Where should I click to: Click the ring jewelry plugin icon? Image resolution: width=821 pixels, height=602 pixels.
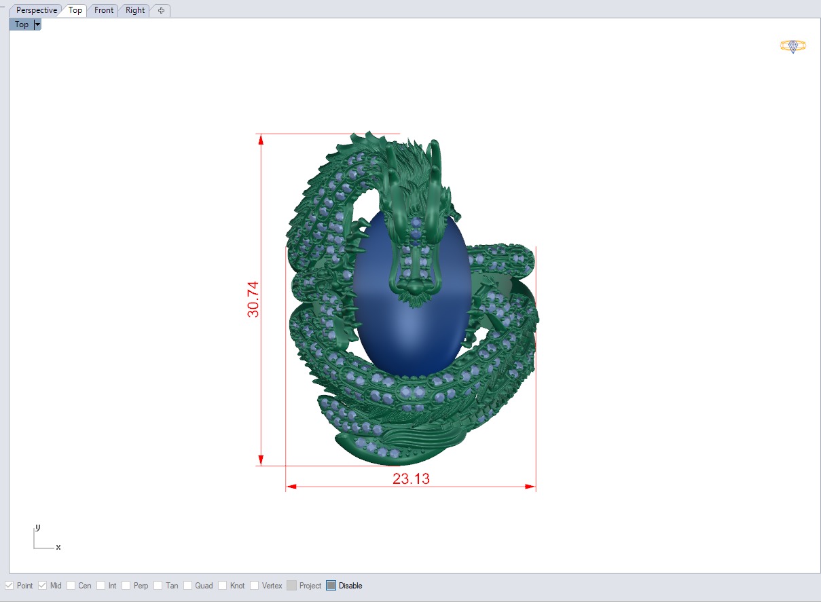click(792, 46)
